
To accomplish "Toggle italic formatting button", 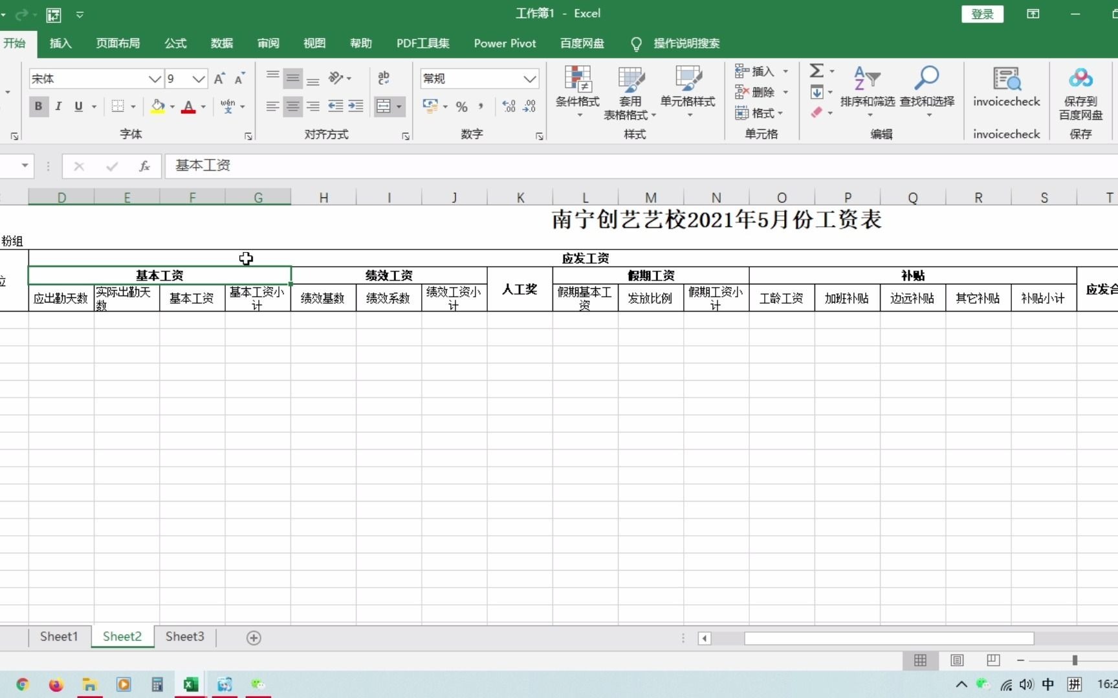I will tap(58, 106).
